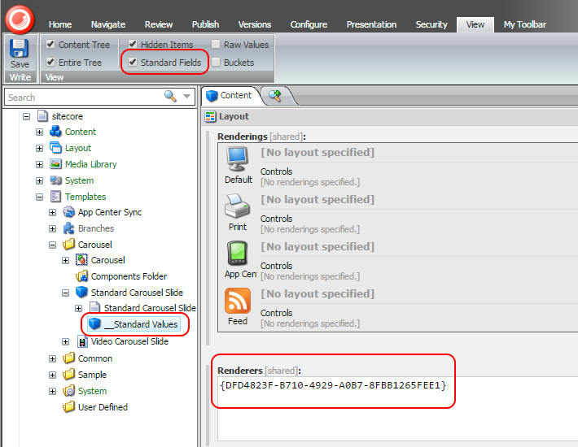
Task: Open the Review ribbon tab
Action: click(159, 24)
